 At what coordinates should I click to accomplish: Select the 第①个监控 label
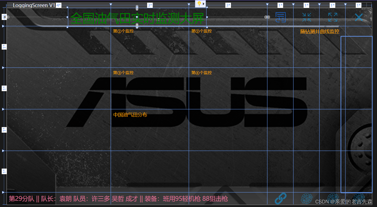123,31
